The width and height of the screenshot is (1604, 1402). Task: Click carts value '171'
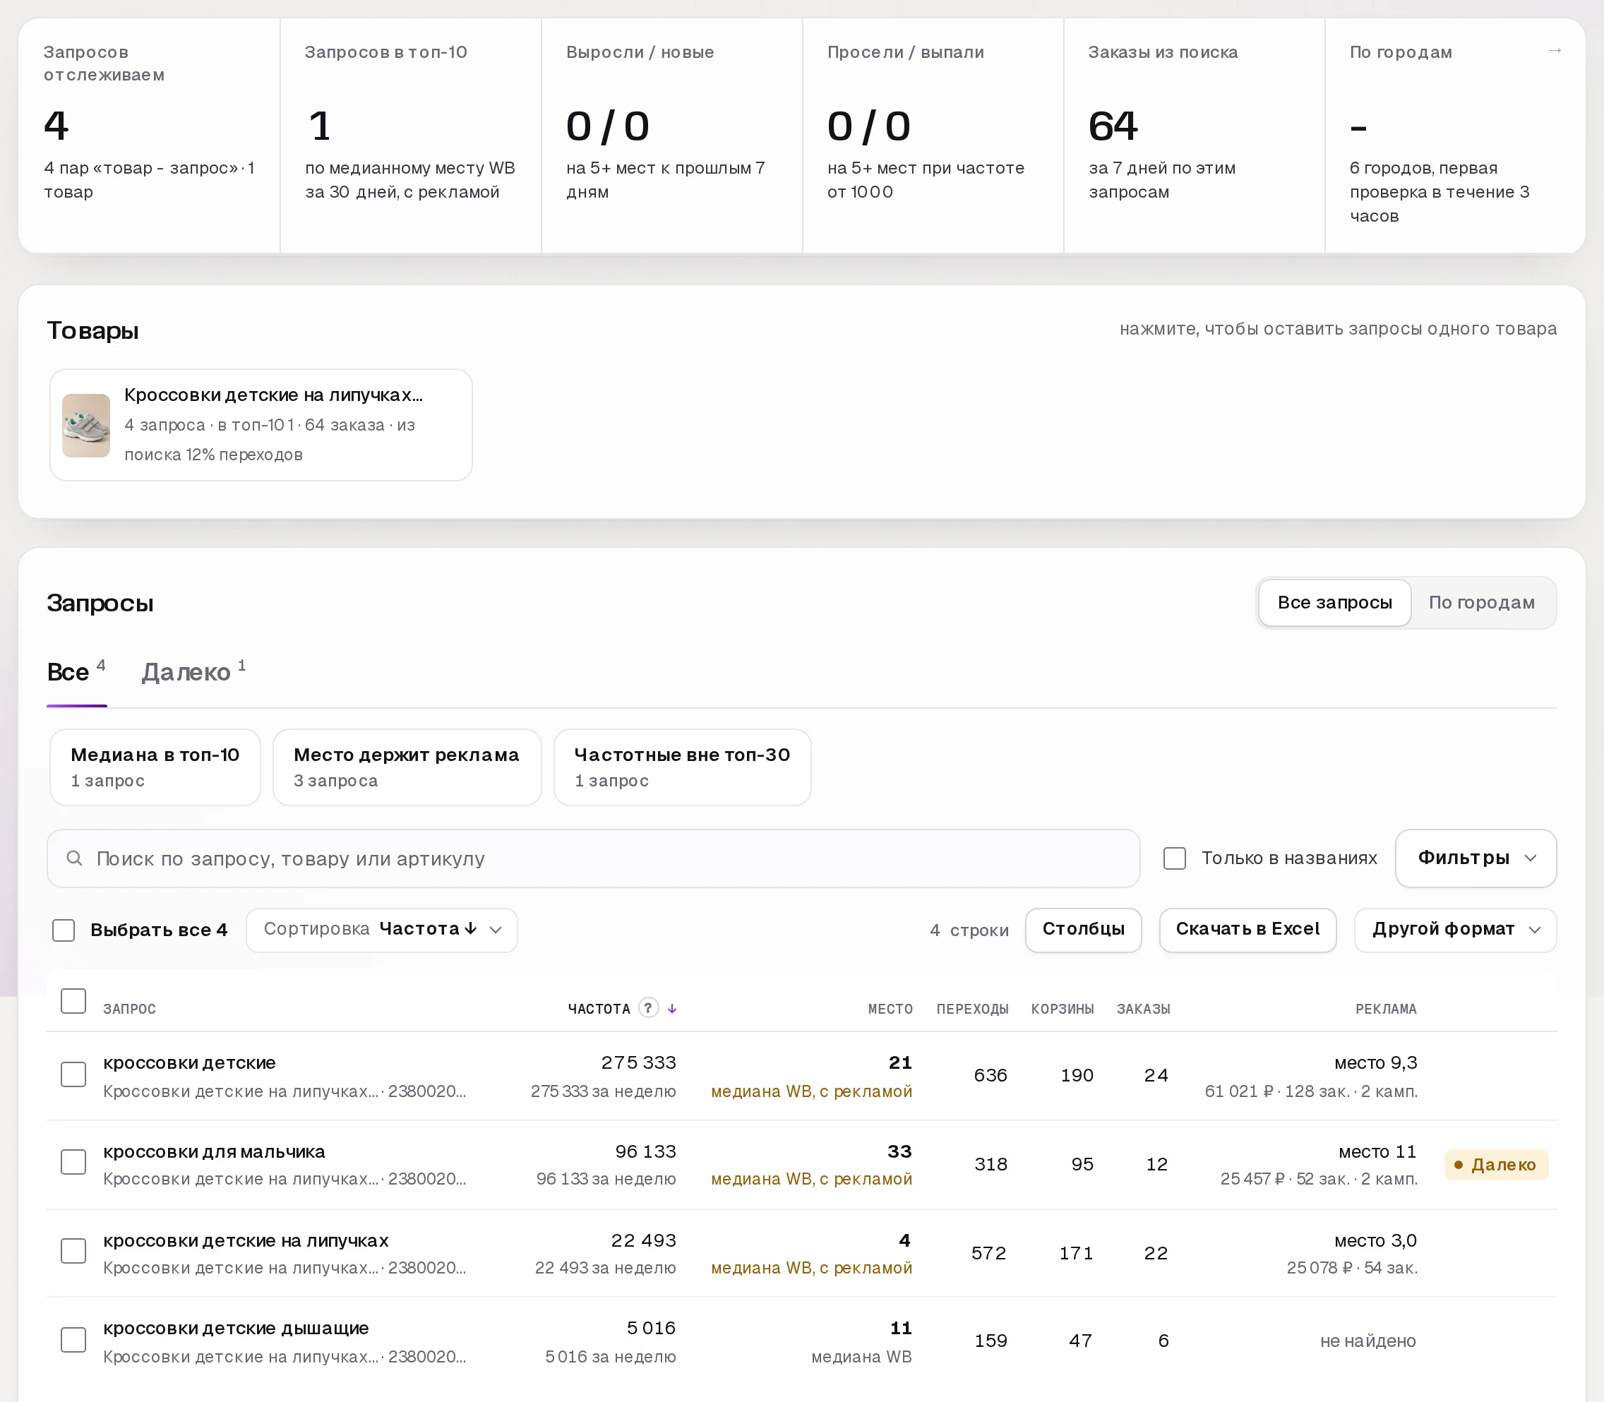tap(1077, 1253)
